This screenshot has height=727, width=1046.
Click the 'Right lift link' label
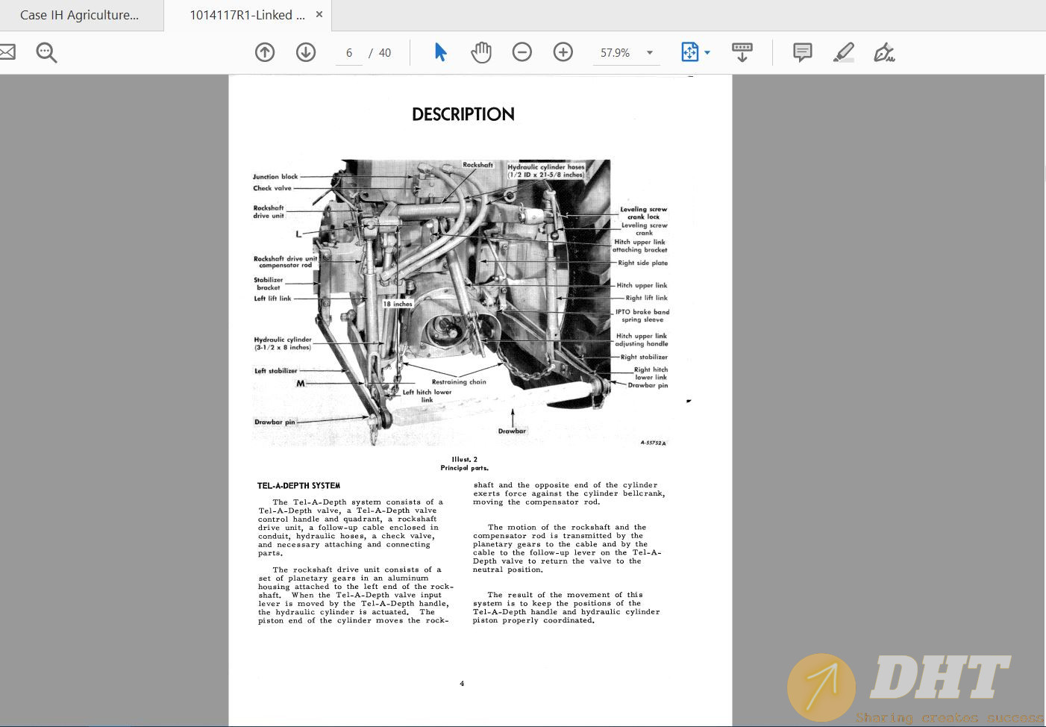pos(647,298)
